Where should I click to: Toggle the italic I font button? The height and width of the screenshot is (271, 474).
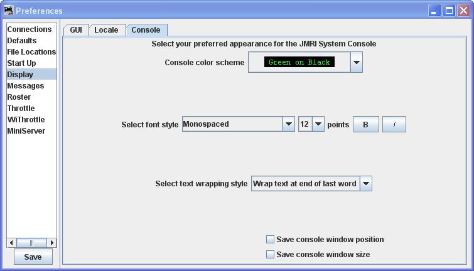pos(394,125)
